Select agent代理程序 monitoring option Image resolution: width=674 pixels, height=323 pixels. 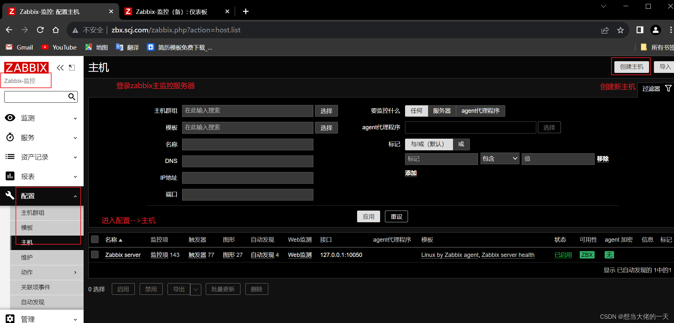click(481, 111)
